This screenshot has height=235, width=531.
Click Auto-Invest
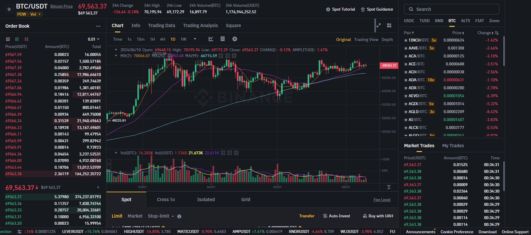(336, 216)
